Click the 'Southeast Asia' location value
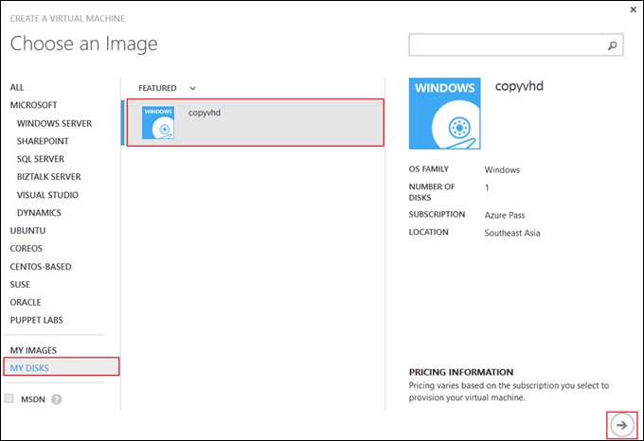644x441 pixels. pyautogui.click(x=512, y=233)
